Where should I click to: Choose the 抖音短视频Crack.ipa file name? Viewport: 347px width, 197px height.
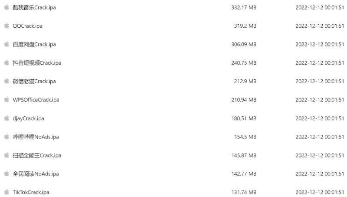(37, 63)
